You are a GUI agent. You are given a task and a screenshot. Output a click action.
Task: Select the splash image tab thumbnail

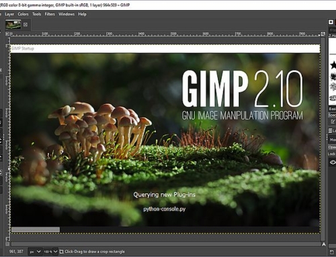point(13,25)
